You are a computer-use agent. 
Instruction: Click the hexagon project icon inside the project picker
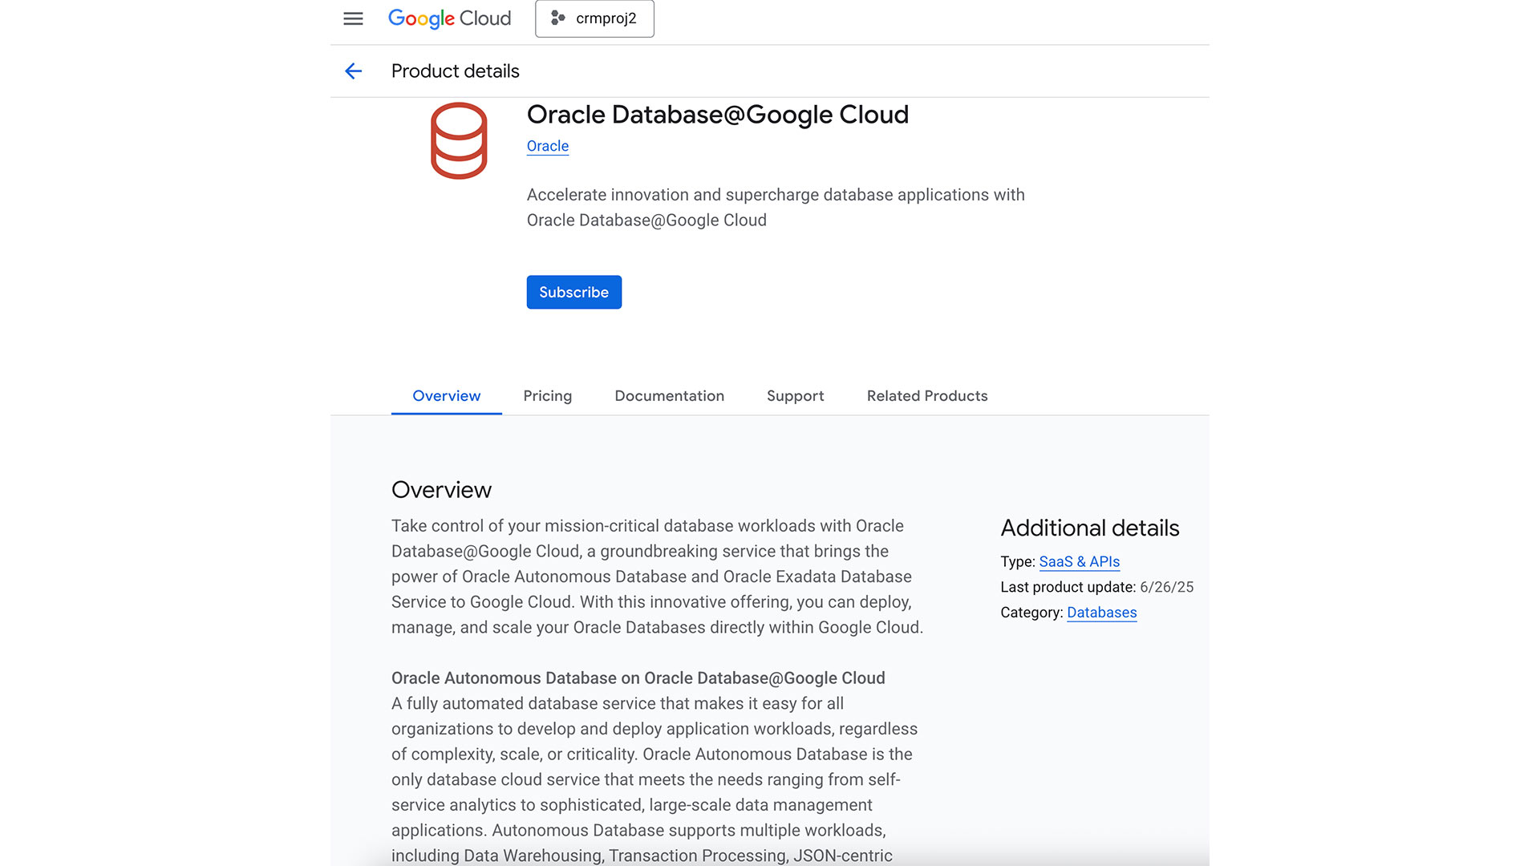pos(557,18)
